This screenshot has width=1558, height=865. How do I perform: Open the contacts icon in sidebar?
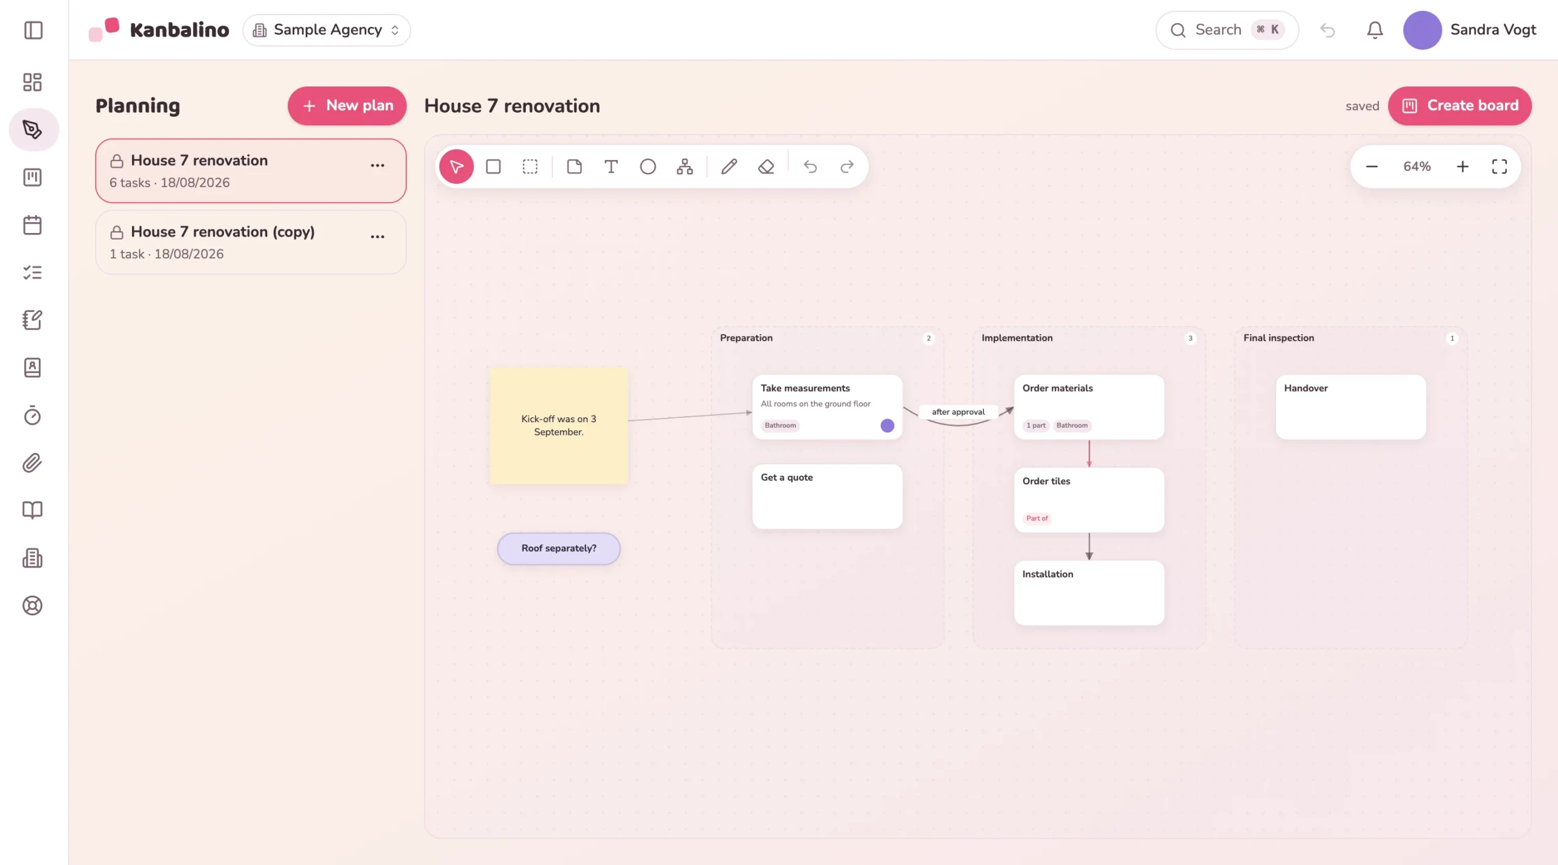coord(32,367)
